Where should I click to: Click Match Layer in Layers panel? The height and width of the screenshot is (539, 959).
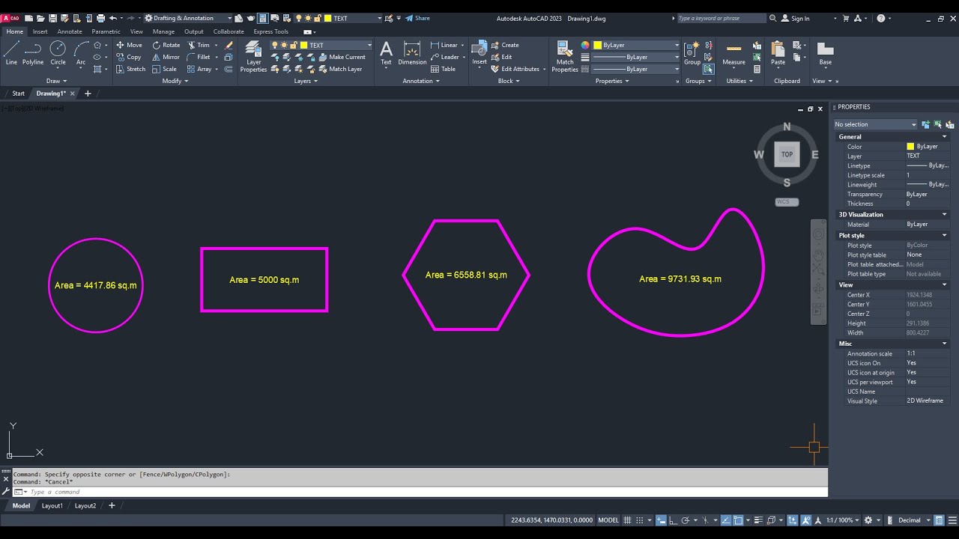pos(340,69)
